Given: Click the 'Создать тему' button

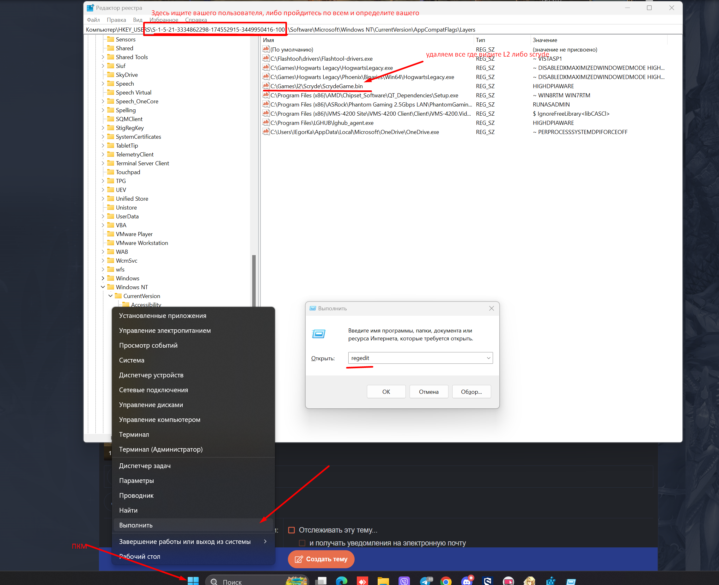Looking at the screenshot, I should [x=321, y=559].
